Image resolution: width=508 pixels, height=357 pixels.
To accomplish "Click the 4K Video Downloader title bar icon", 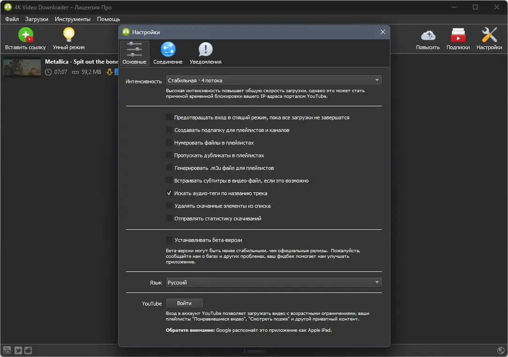I will click(8, 7).
